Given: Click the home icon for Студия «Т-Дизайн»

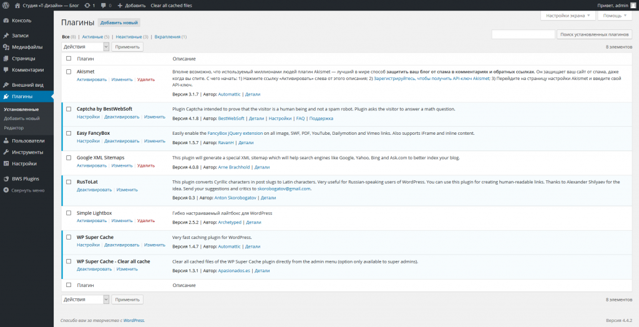Looking at the screenshot, I should (17, 5).
